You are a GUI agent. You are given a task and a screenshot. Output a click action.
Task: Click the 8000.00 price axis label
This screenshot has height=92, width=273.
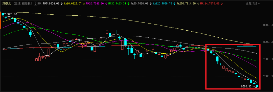(x=268, y=42)
